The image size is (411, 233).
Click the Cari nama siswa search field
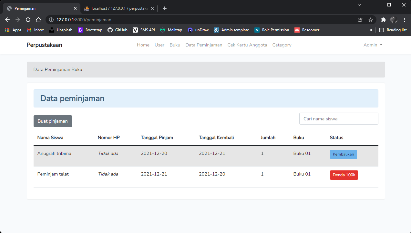coord(338,118)
